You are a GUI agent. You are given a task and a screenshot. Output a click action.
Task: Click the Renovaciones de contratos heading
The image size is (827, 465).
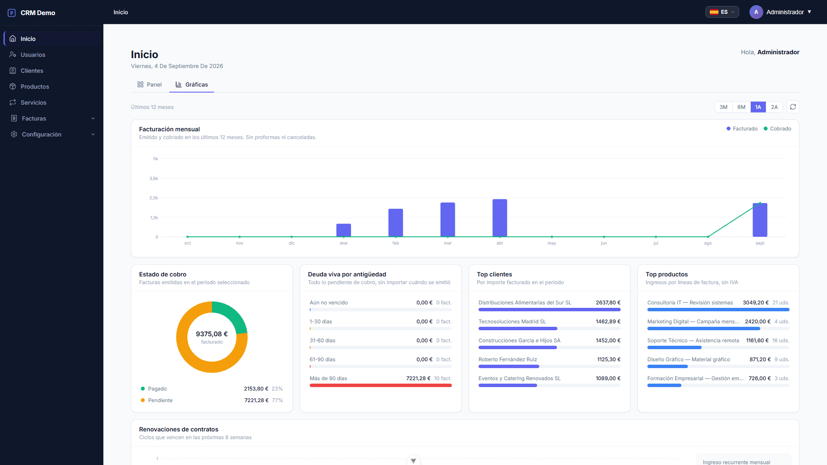179,429
